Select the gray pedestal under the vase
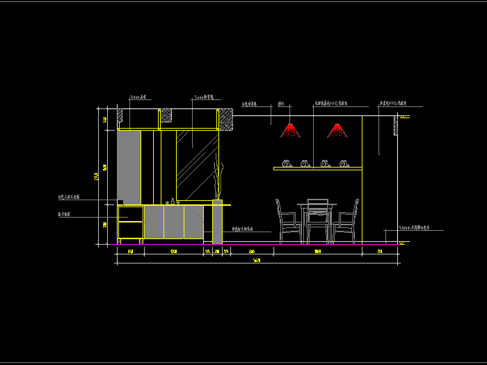Viewport: 487px width, 365px height. click(x=217, y=224)
